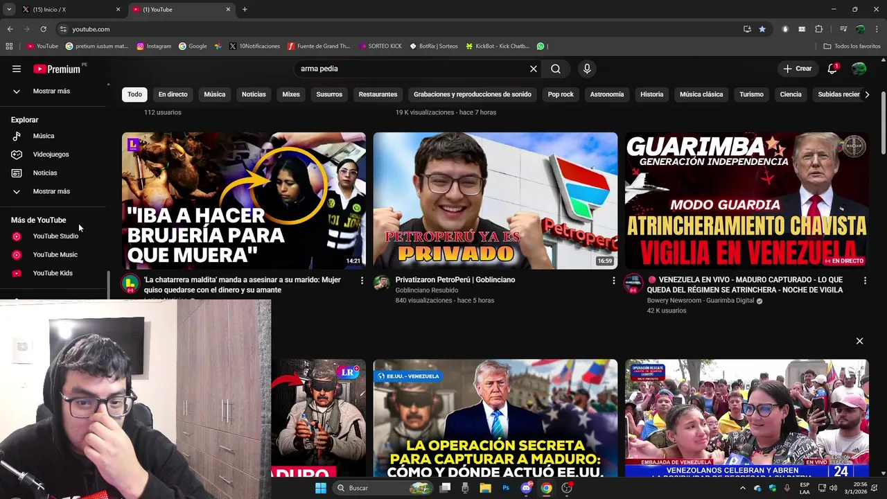
Task: Click the Crear button
Action: point(798,69)
